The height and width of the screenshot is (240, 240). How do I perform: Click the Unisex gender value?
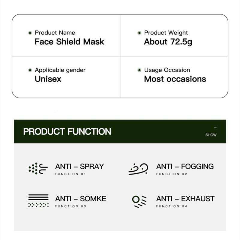[x=48, y=79]
